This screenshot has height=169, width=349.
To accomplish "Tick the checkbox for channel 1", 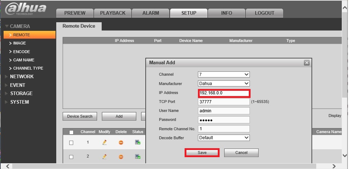I will pyautogui.click(x=71, y=143).
